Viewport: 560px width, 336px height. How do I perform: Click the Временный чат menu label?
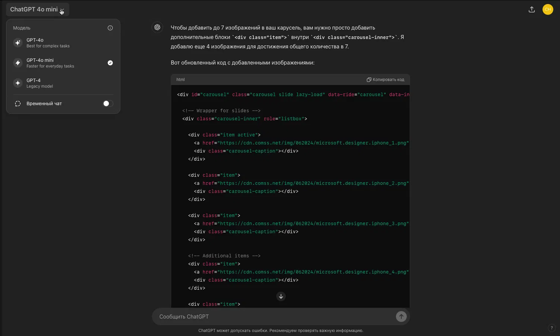coord(44,104)
